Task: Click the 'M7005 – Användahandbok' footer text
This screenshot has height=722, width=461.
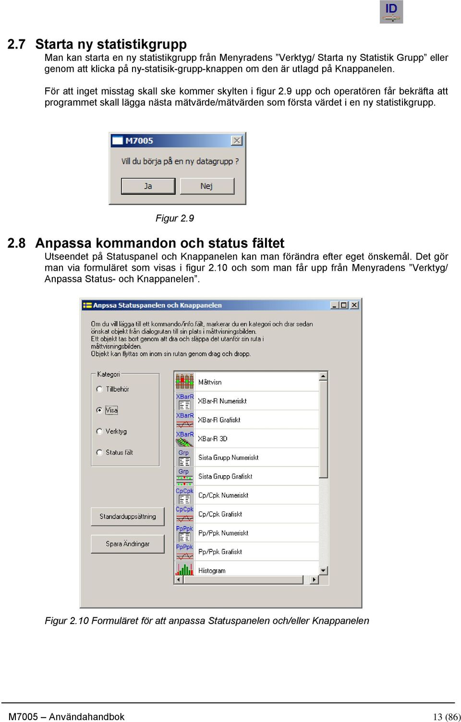Action: [x=66, y=717]
